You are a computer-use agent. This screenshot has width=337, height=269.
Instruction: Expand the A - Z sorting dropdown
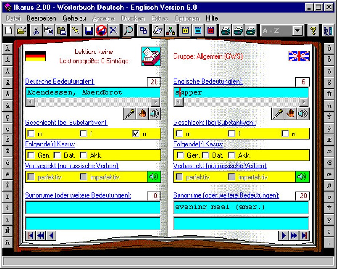coord(297,30)
